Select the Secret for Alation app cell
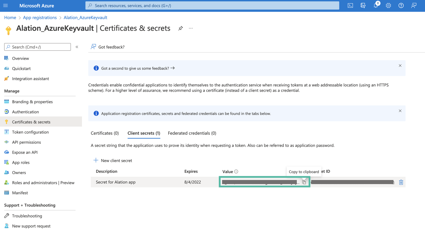 tap(116, 182)
